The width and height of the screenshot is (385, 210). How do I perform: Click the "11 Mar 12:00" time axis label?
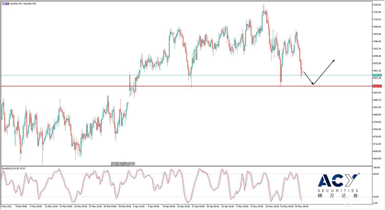[x=51, y=206]
